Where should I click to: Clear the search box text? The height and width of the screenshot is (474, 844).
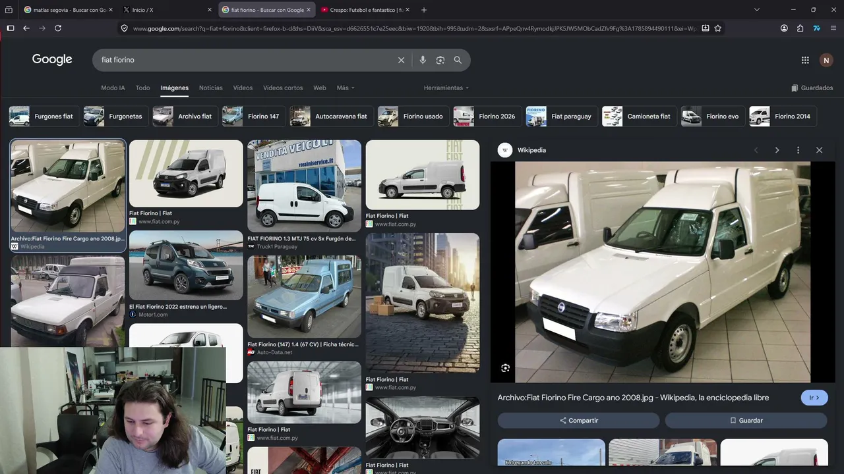(401, 60)
